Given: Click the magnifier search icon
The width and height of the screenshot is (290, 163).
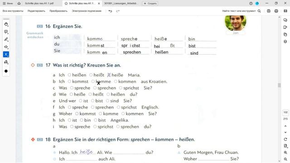Looking at the screenshot, I should coord(259,11).
